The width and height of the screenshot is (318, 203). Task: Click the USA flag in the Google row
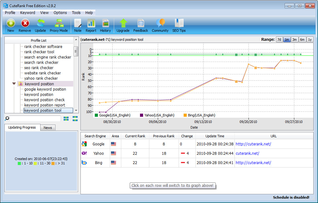tap(113, 144)
